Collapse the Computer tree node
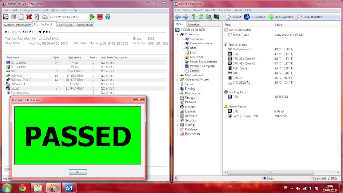Viewport: 343px width, 193px height. (x=177, y=34)
